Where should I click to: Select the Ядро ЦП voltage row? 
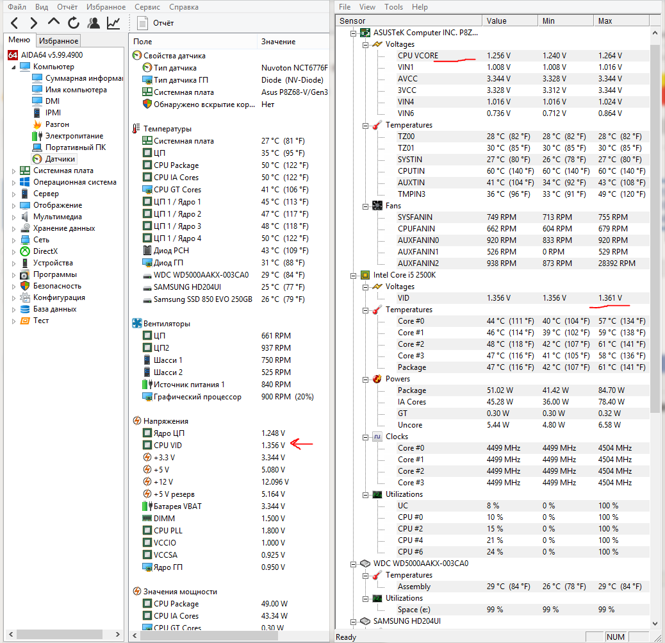[229, 433]
